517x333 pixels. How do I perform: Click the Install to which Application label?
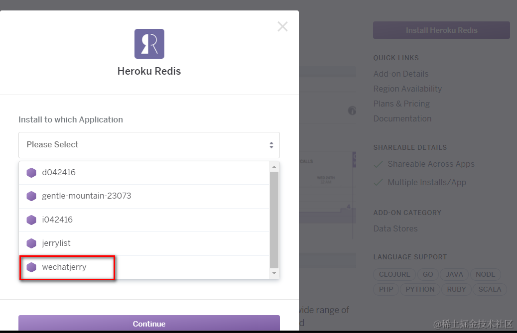[71, 119]
